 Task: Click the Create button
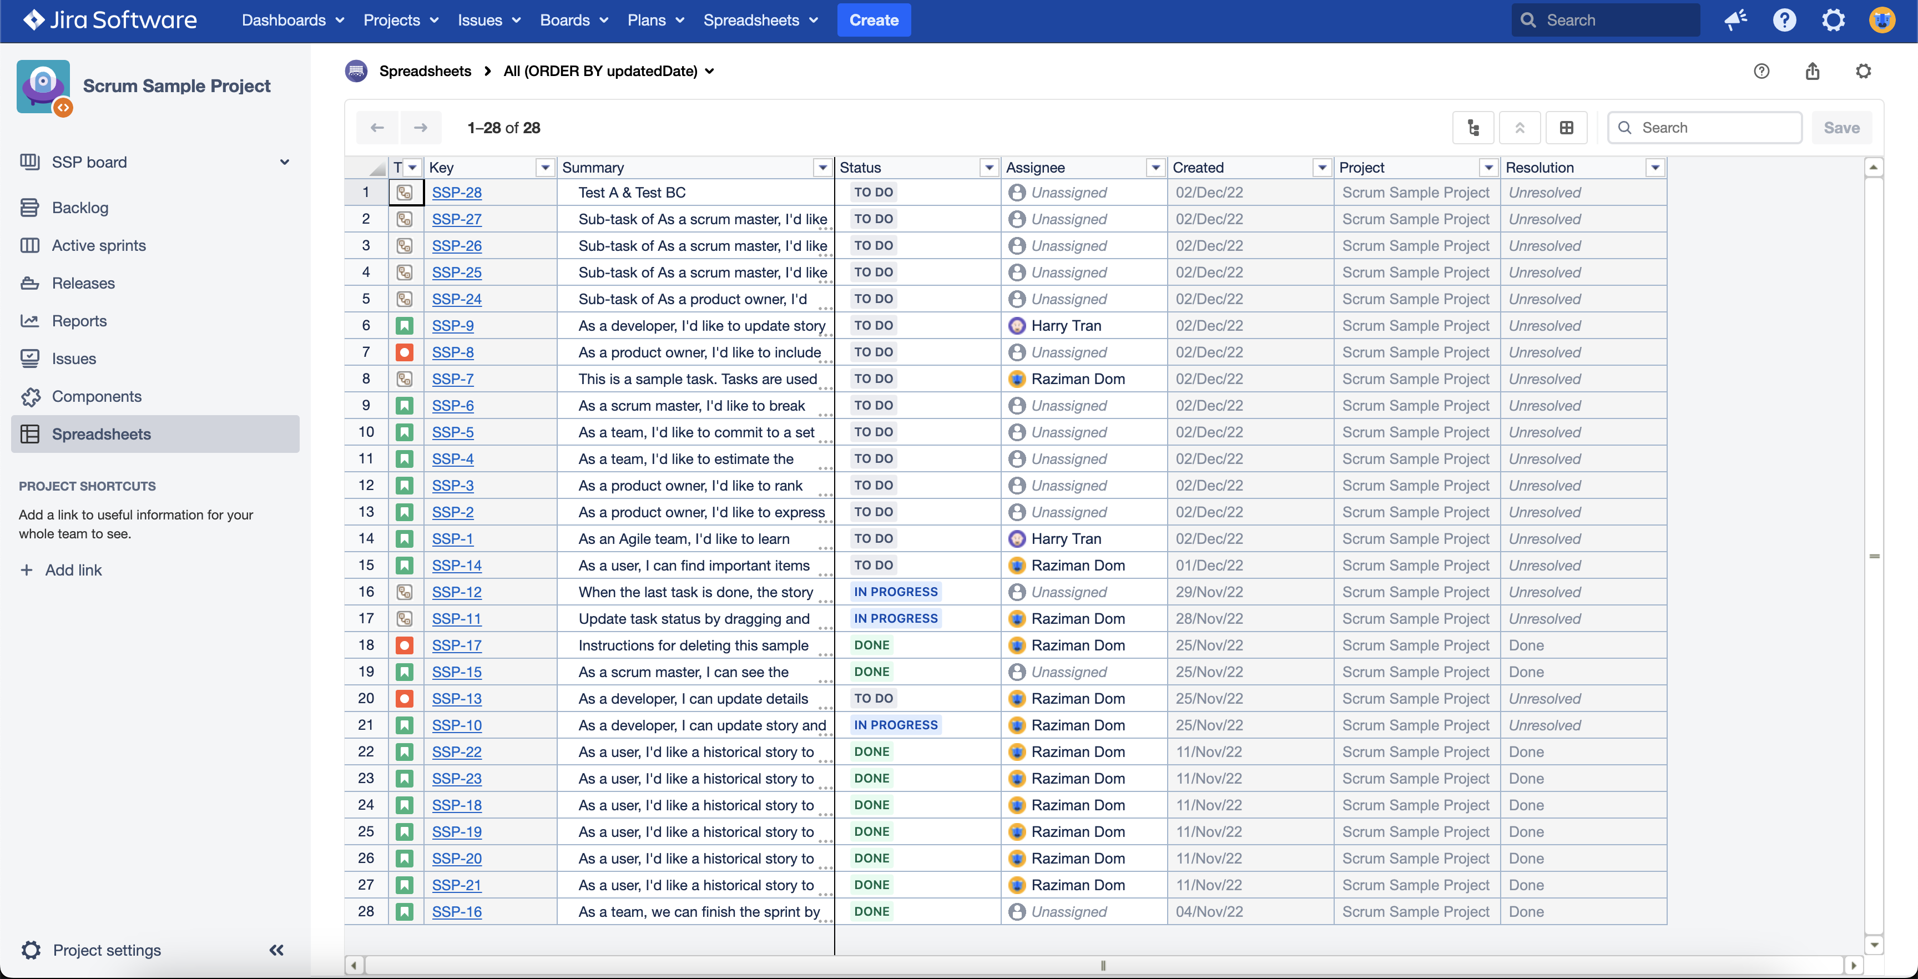(x=874, y=20)
